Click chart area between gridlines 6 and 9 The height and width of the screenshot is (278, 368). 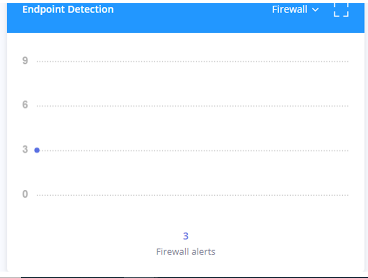(x=192, y=84)
